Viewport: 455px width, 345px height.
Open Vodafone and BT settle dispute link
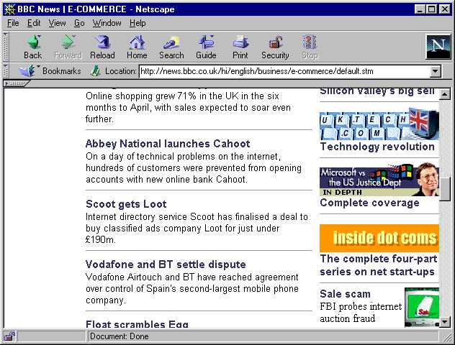(166, 264)
